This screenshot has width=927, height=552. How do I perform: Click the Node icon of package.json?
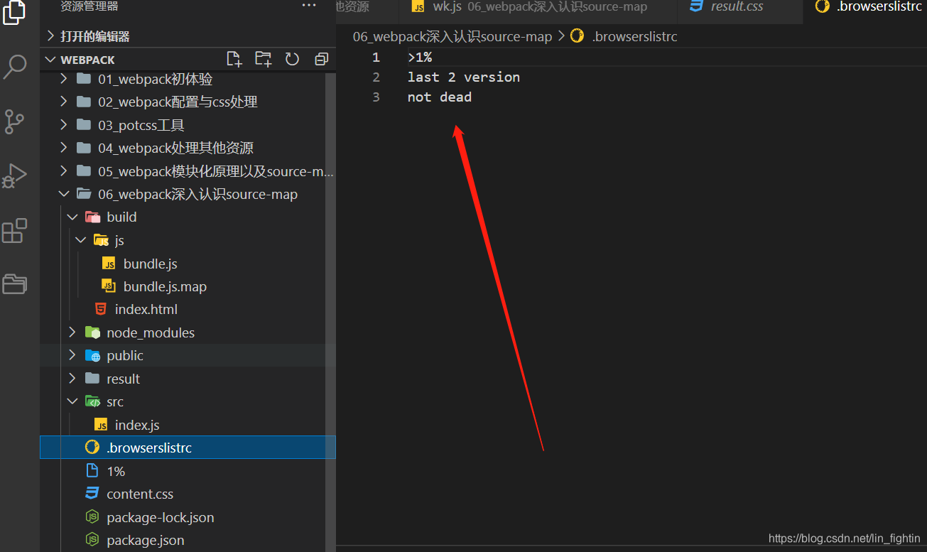click(92, 540)
